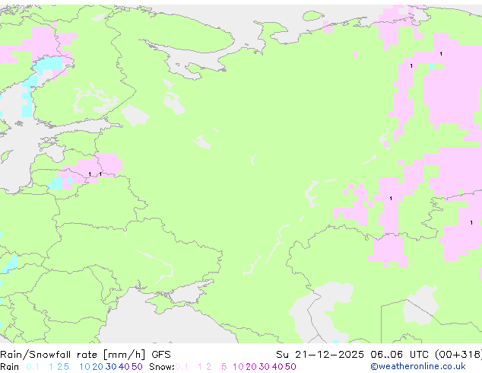Screen dimensions: 482x373
Task: Pick the Snow legend 50 color value
Action: (x=291, y=367)
